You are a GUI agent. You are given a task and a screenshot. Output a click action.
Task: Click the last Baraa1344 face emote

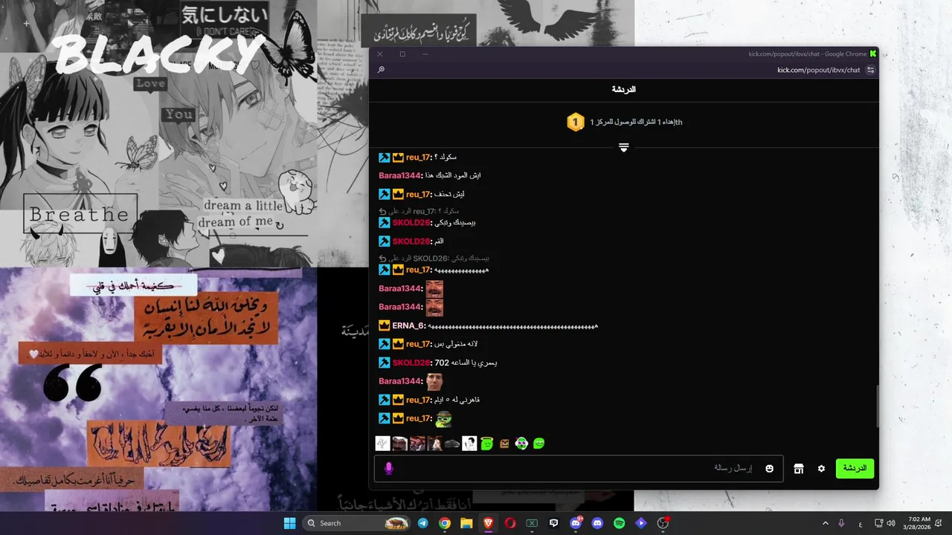tap(434, 382)
